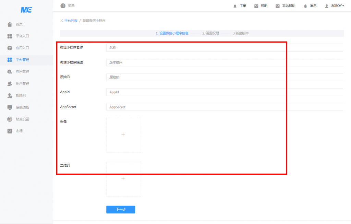Open 工单 in the top bar
This screenshot has width=351, height=224.
[240, 6]
